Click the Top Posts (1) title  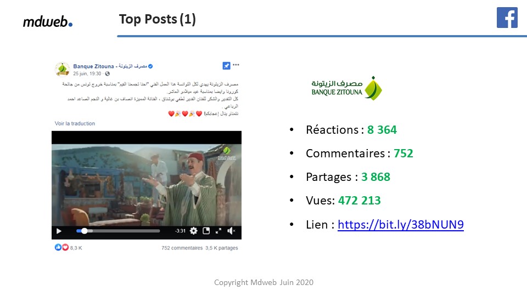click(158, 20)
